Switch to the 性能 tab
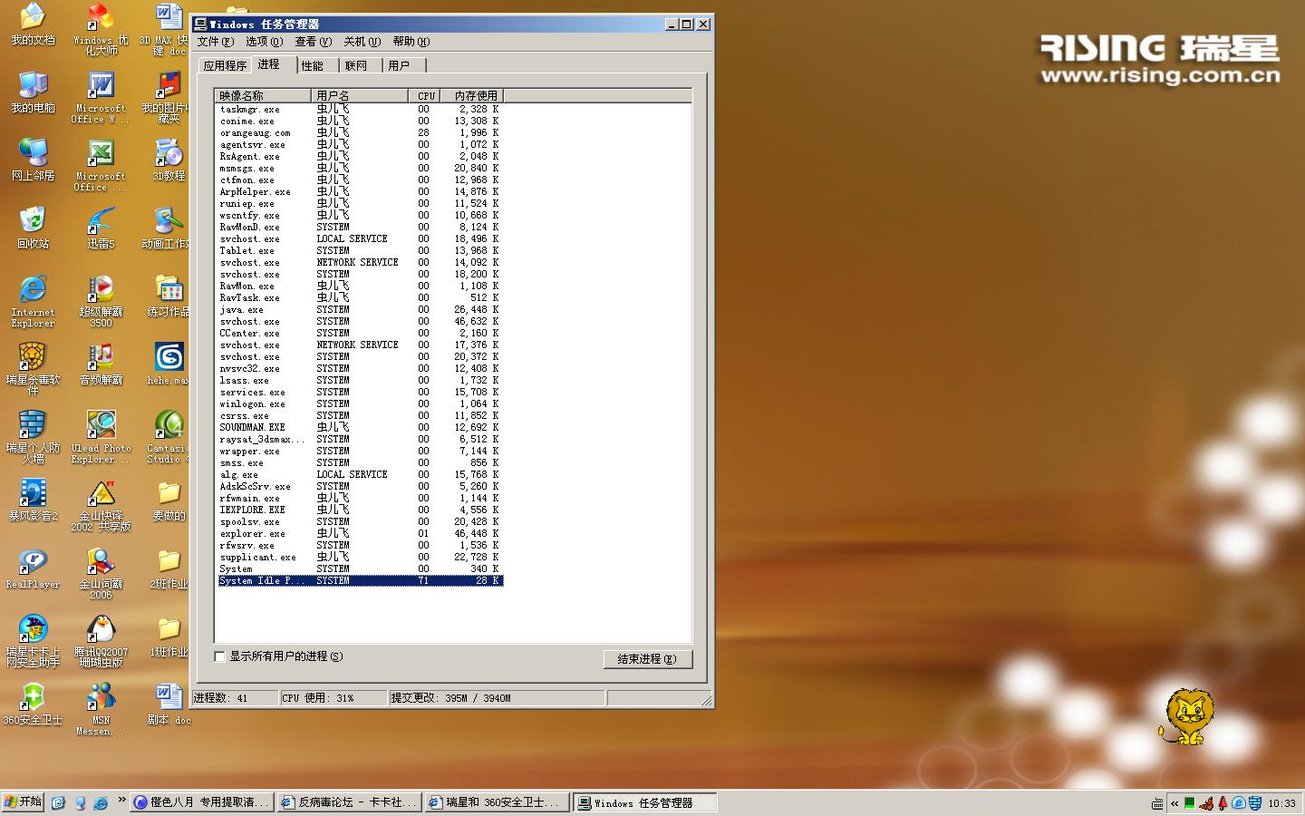Viewport: 1305px width, 816px height. tap(313, 66)
